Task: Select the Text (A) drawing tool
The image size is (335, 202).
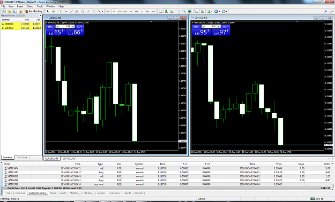Action: tap(88, 11)
